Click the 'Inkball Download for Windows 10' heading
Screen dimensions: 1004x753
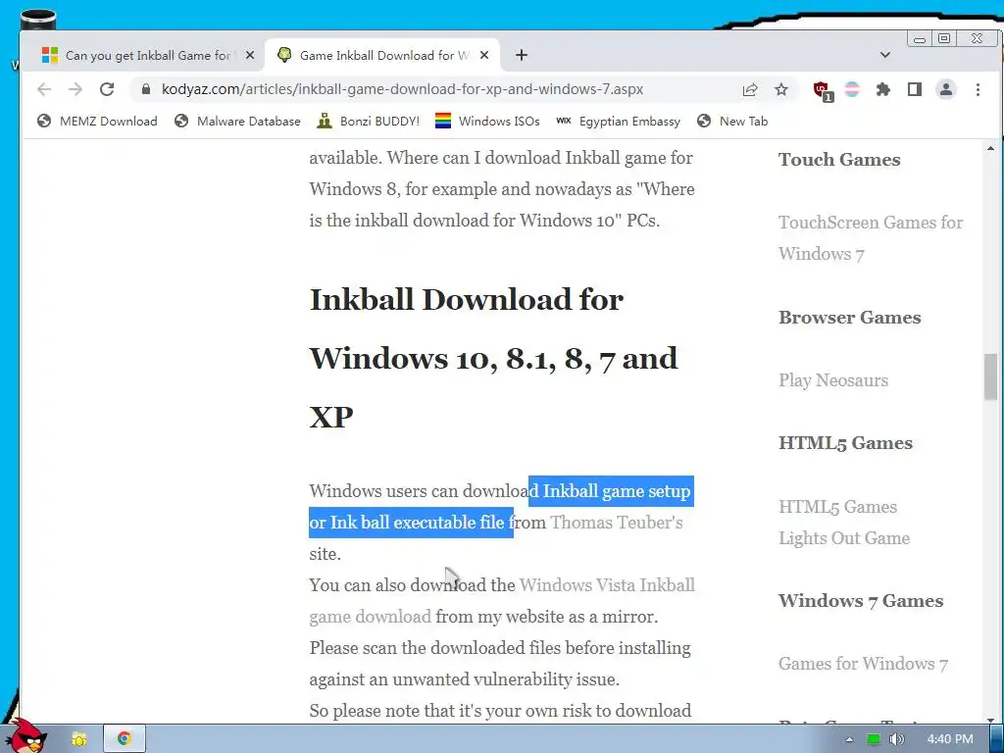493,359
